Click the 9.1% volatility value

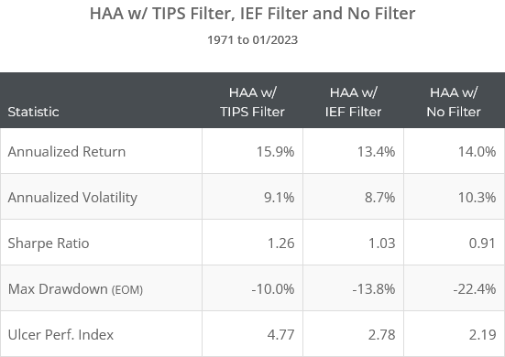click(280, 198)
